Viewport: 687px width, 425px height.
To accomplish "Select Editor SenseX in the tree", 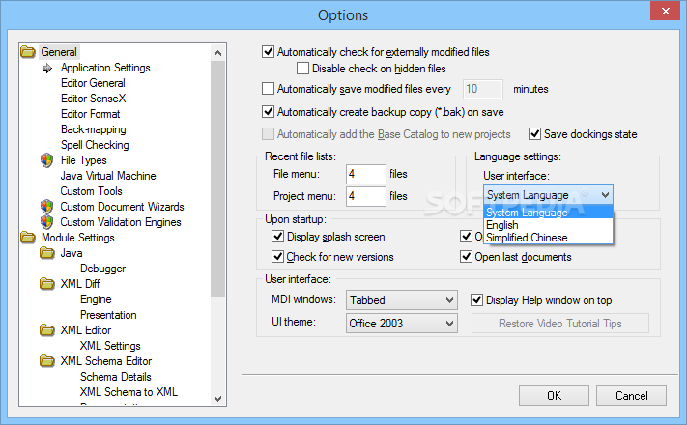I will (x=94, y=99).
